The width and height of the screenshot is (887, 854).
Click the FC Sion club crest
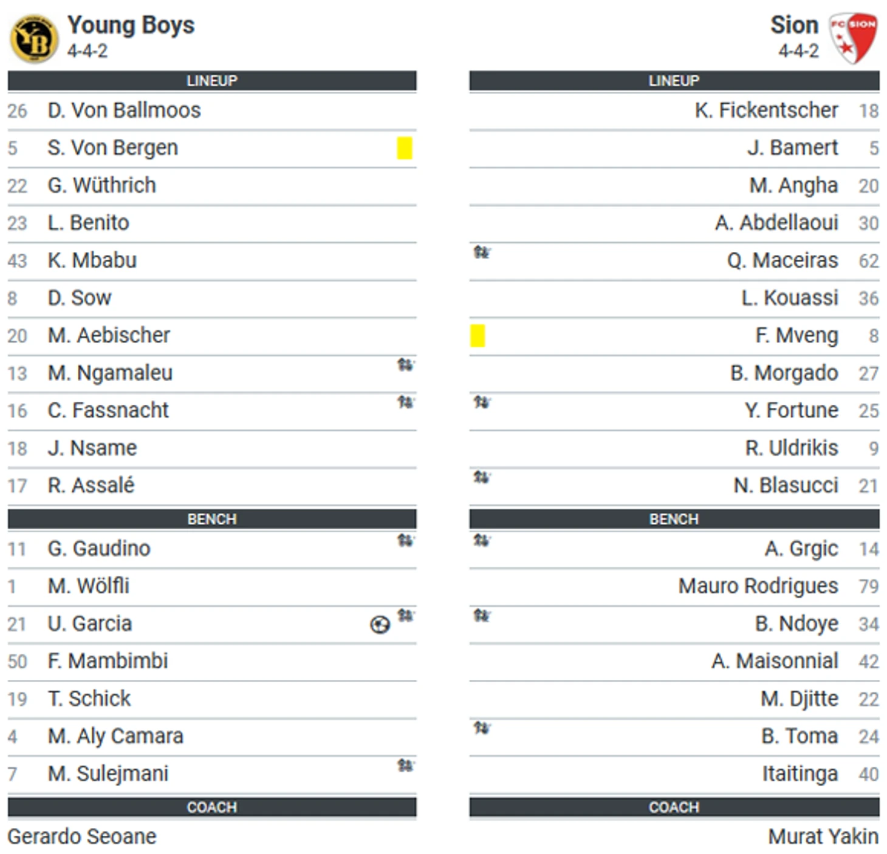tap(854, 38)
